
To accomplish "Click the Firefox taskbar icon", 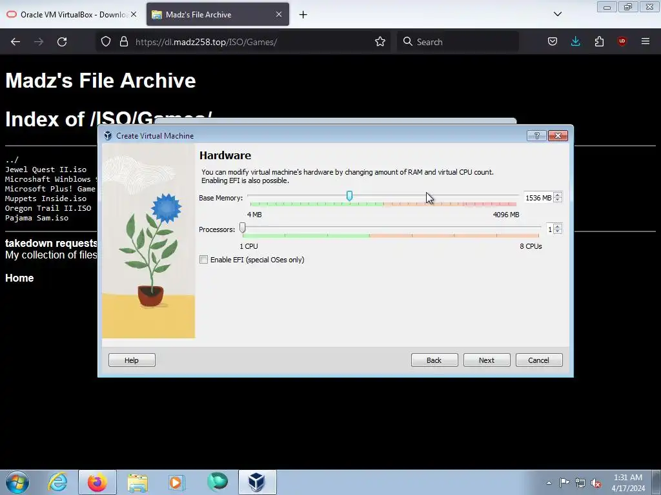I will click(x=97, y=482).
